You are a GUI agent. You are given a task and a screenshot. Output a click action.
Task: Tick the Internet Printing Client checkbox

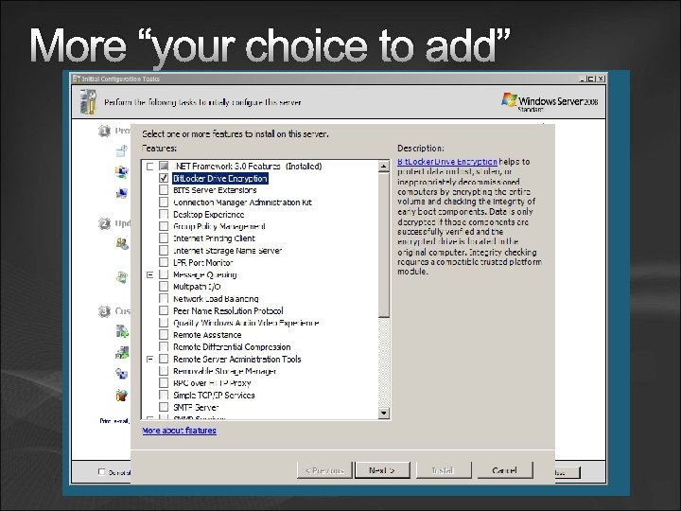[164, 238]
